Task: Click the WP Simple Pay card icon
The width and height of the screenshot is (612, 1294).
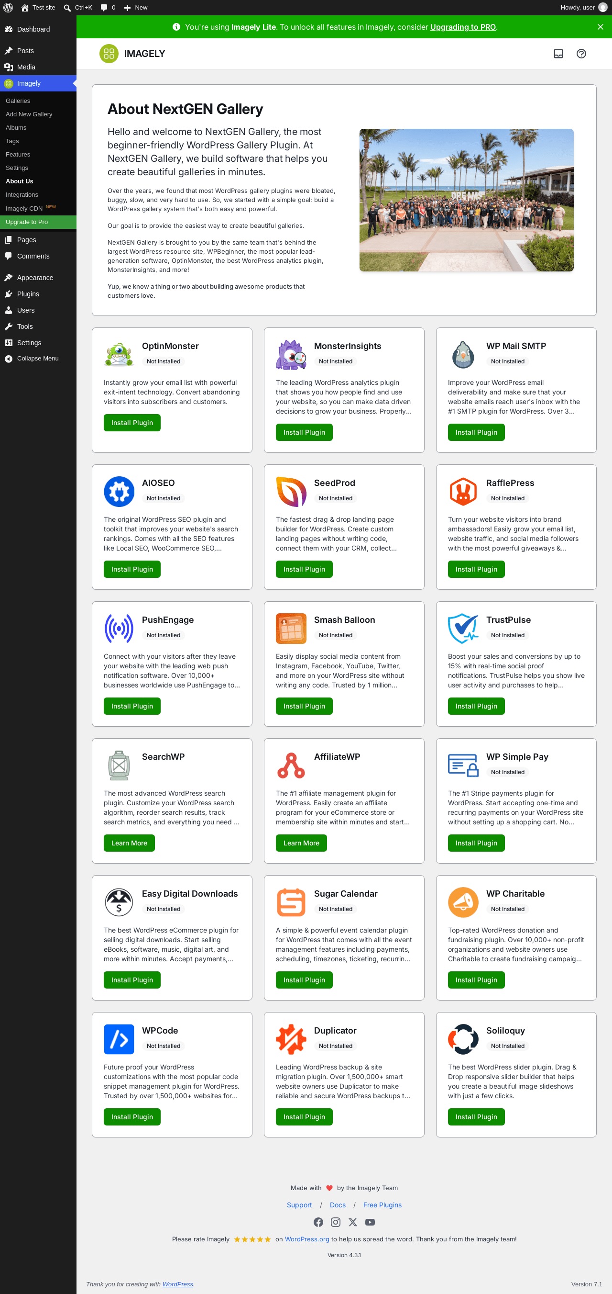Action: coord(463,765)
